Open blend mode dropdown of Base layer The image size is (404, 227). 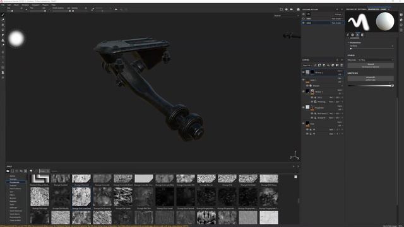pyautogui.click(x=340, y=122)
